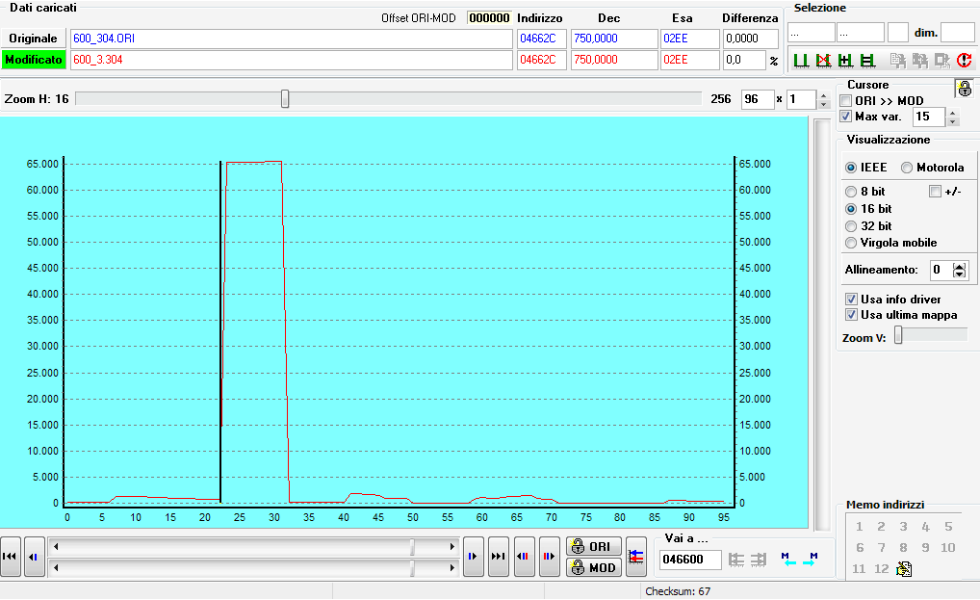980x600 pixels.
Task: Click the align maps icon beside ORI/MOD
Action: coord(636,557)
